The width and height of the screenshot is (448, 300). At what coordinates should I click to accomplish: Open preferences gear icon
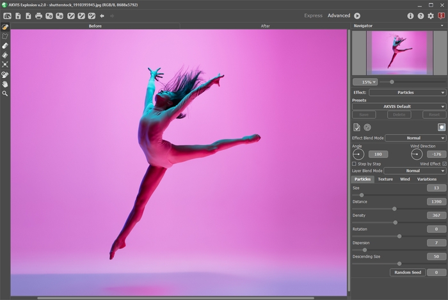[x=431, y=16]
